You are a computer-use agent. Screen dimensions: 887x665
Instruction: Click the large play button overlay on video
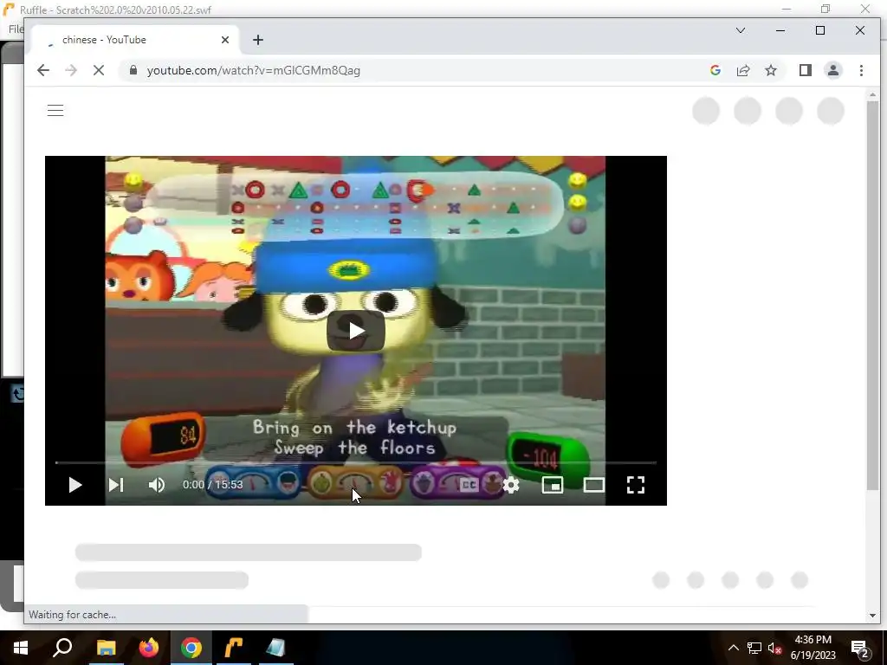tap(356, 331)
